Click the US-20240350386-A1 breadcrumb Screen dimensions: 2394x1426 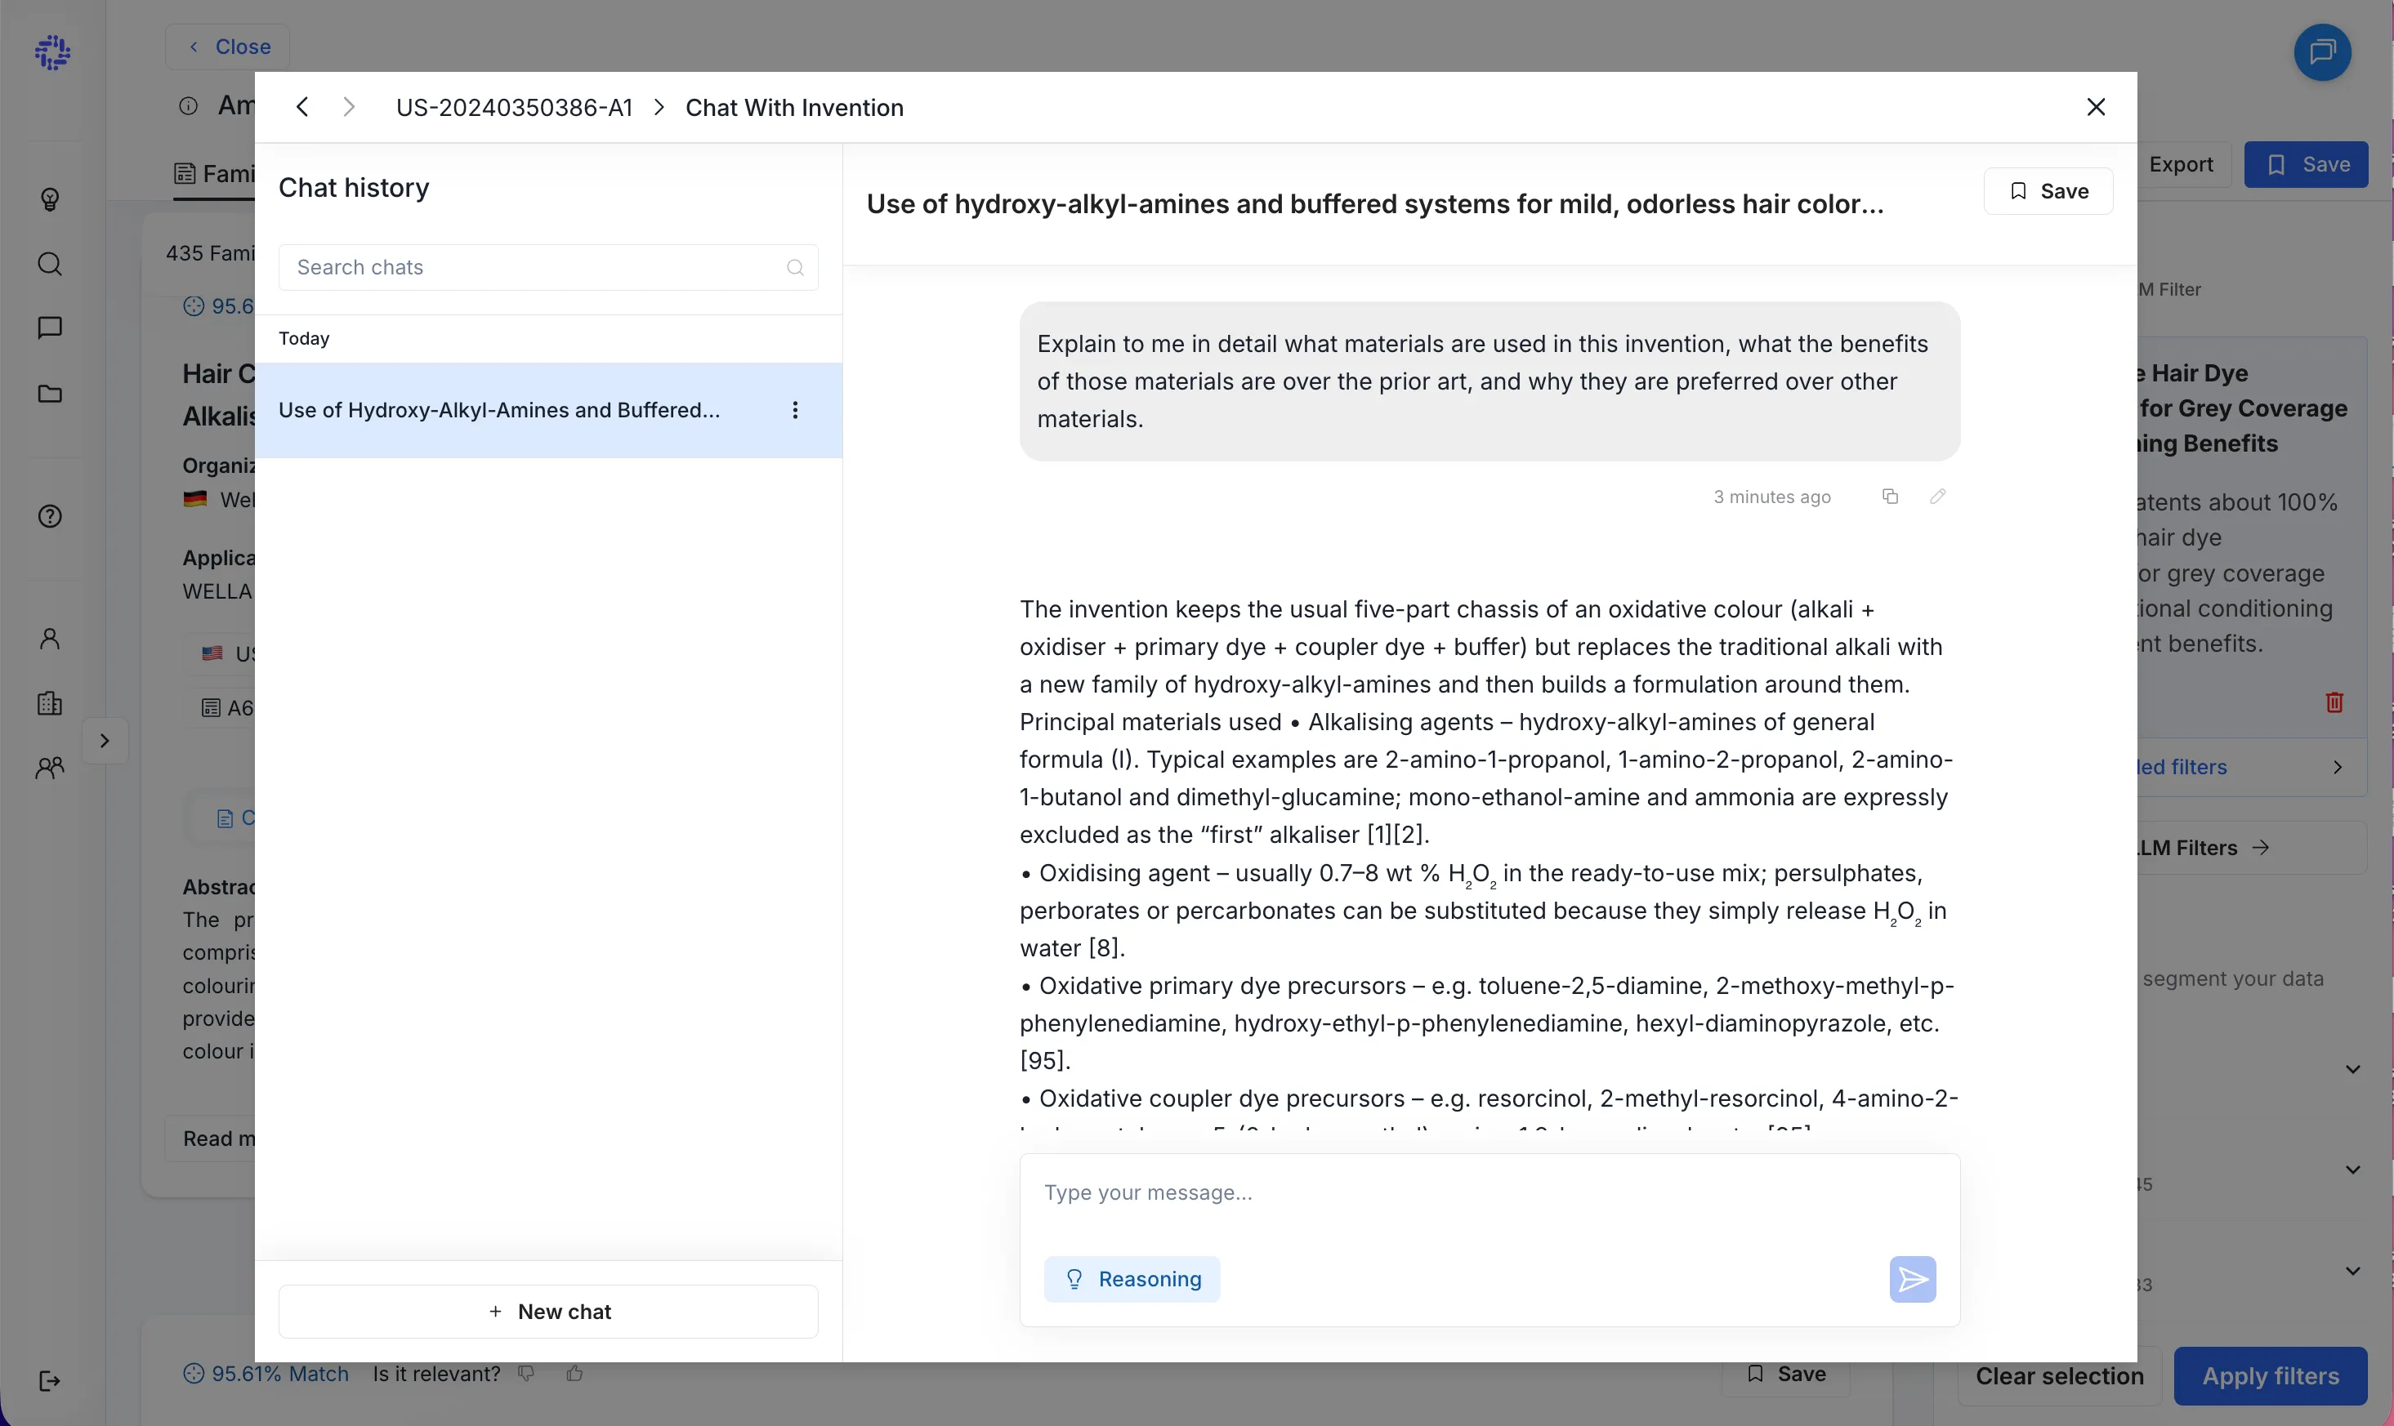pyautogui.click(x=514, y=108)
